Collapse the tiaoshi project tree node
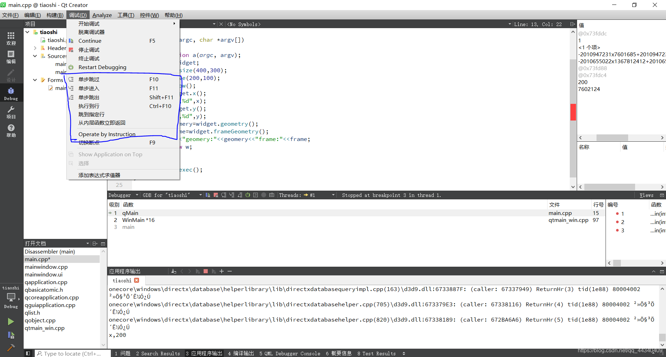The width and height of the screenshot is (666, 357). click(x=27, y=32)
